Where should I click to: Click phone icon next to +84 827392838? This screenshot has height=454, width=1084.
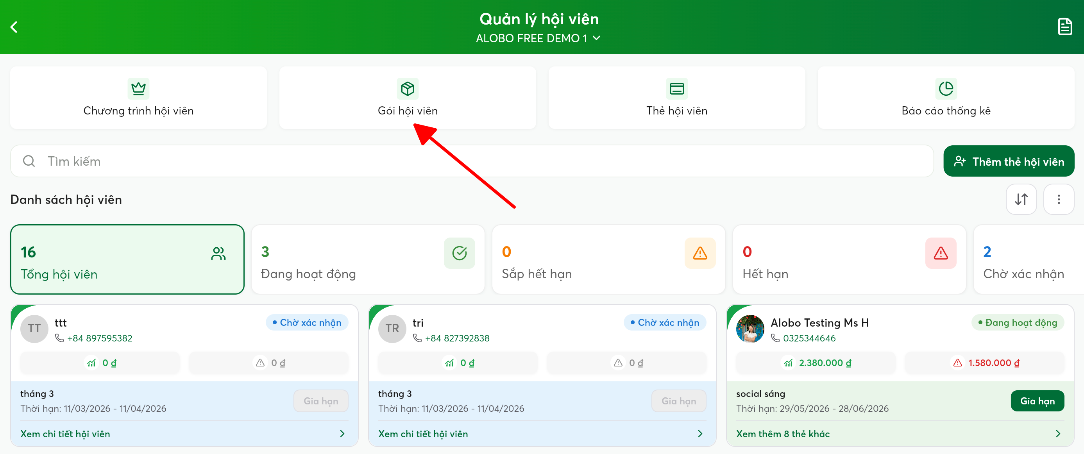[x=417, y=338]
